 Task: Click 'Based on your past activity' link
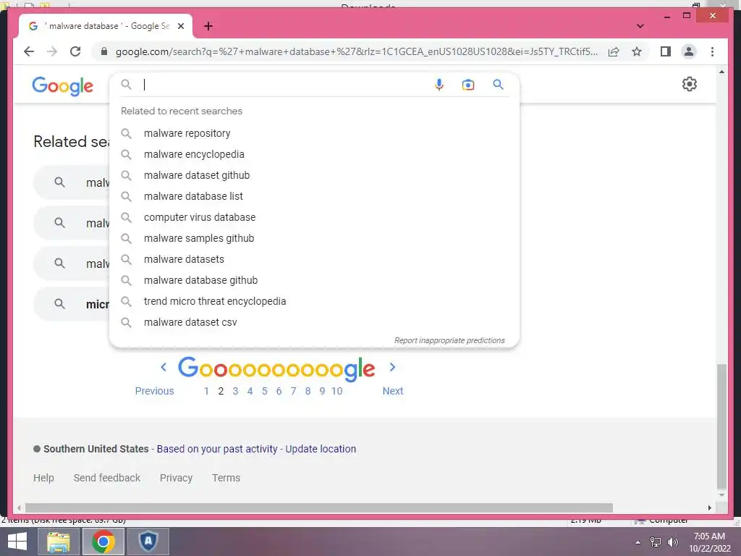pos(217,449)
